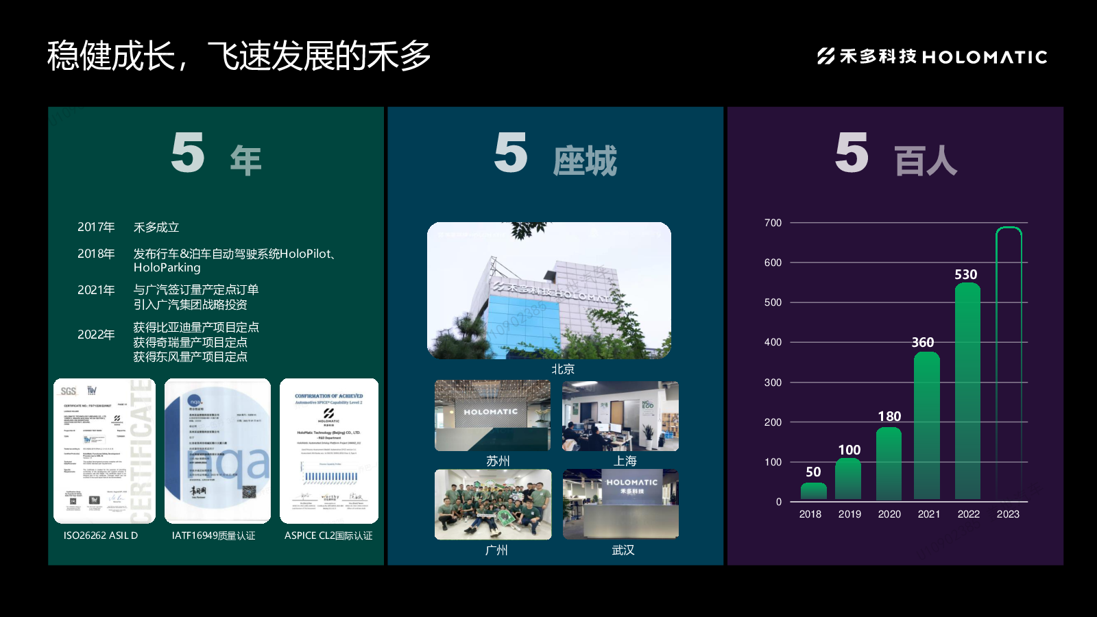Select the Guangzhou team group photo
Screen dimensions: 1097x617
493,505
